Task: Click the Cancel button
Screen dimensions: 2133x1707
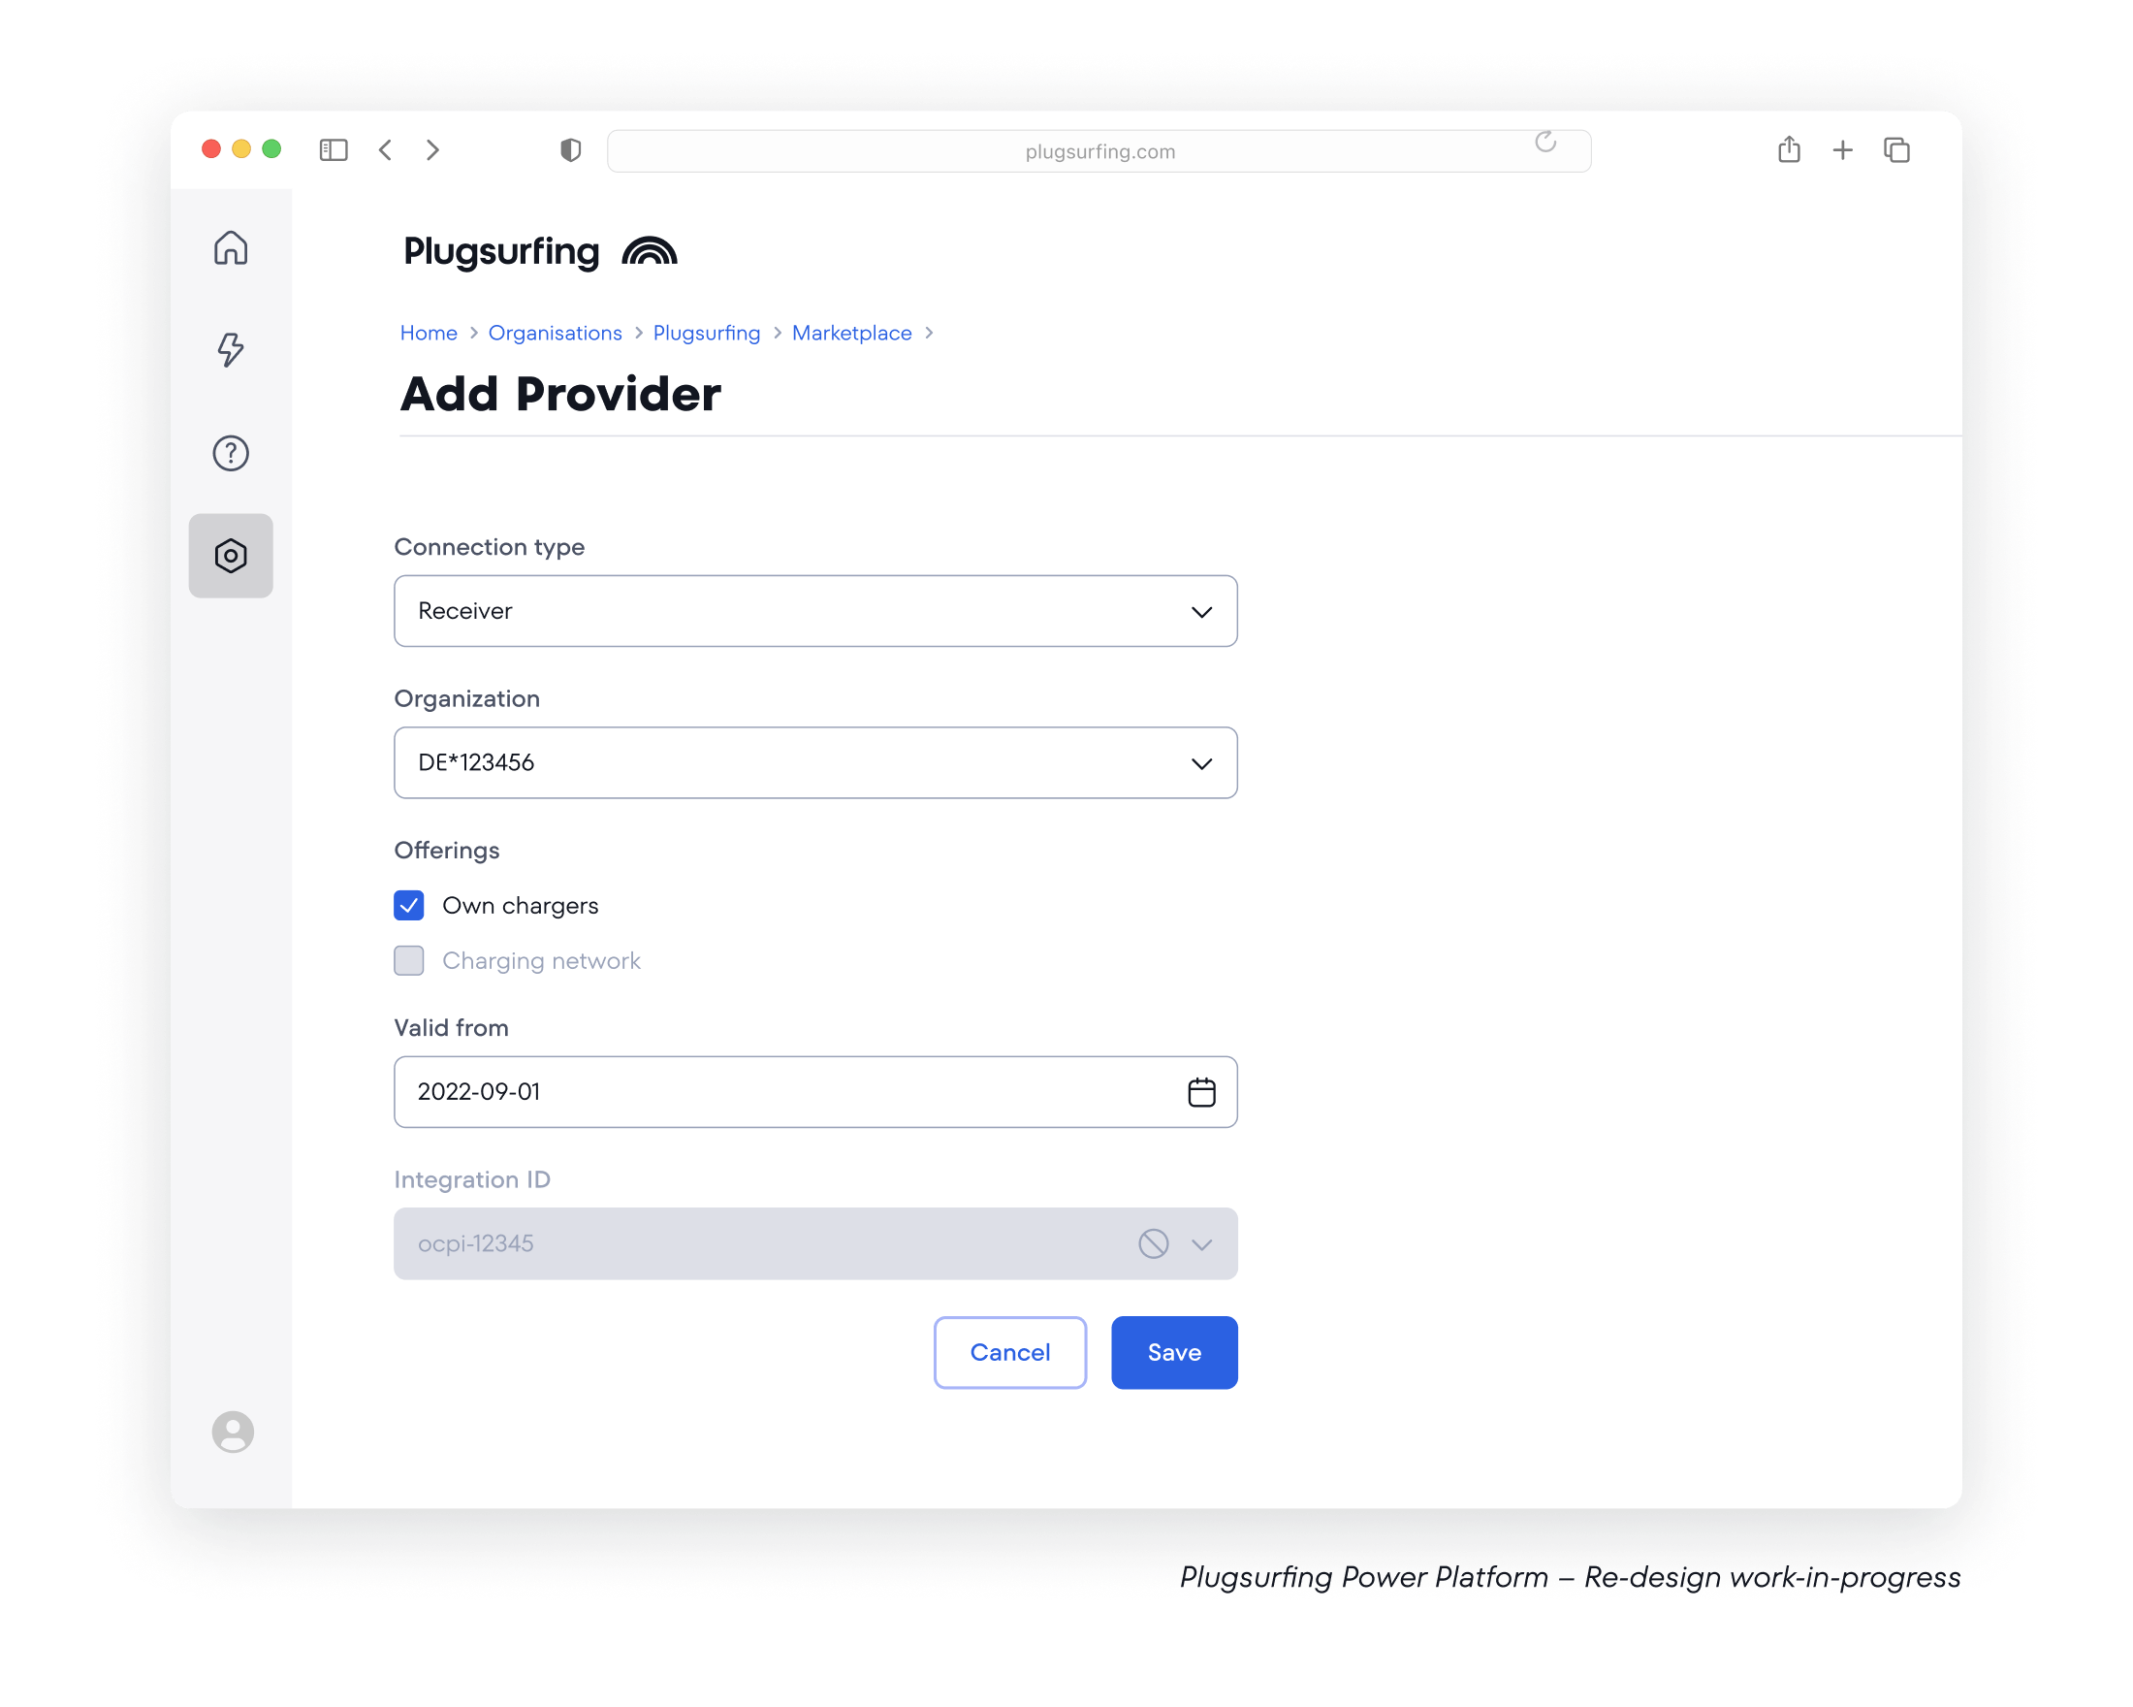Action: pos(1010,1353)
